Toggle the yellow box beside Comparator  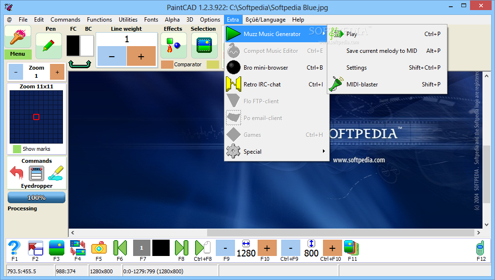point(213,64)
